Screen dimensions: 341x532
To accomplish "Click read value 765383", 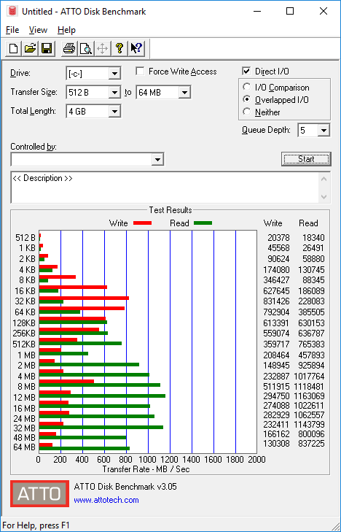I will pos(311,344).
